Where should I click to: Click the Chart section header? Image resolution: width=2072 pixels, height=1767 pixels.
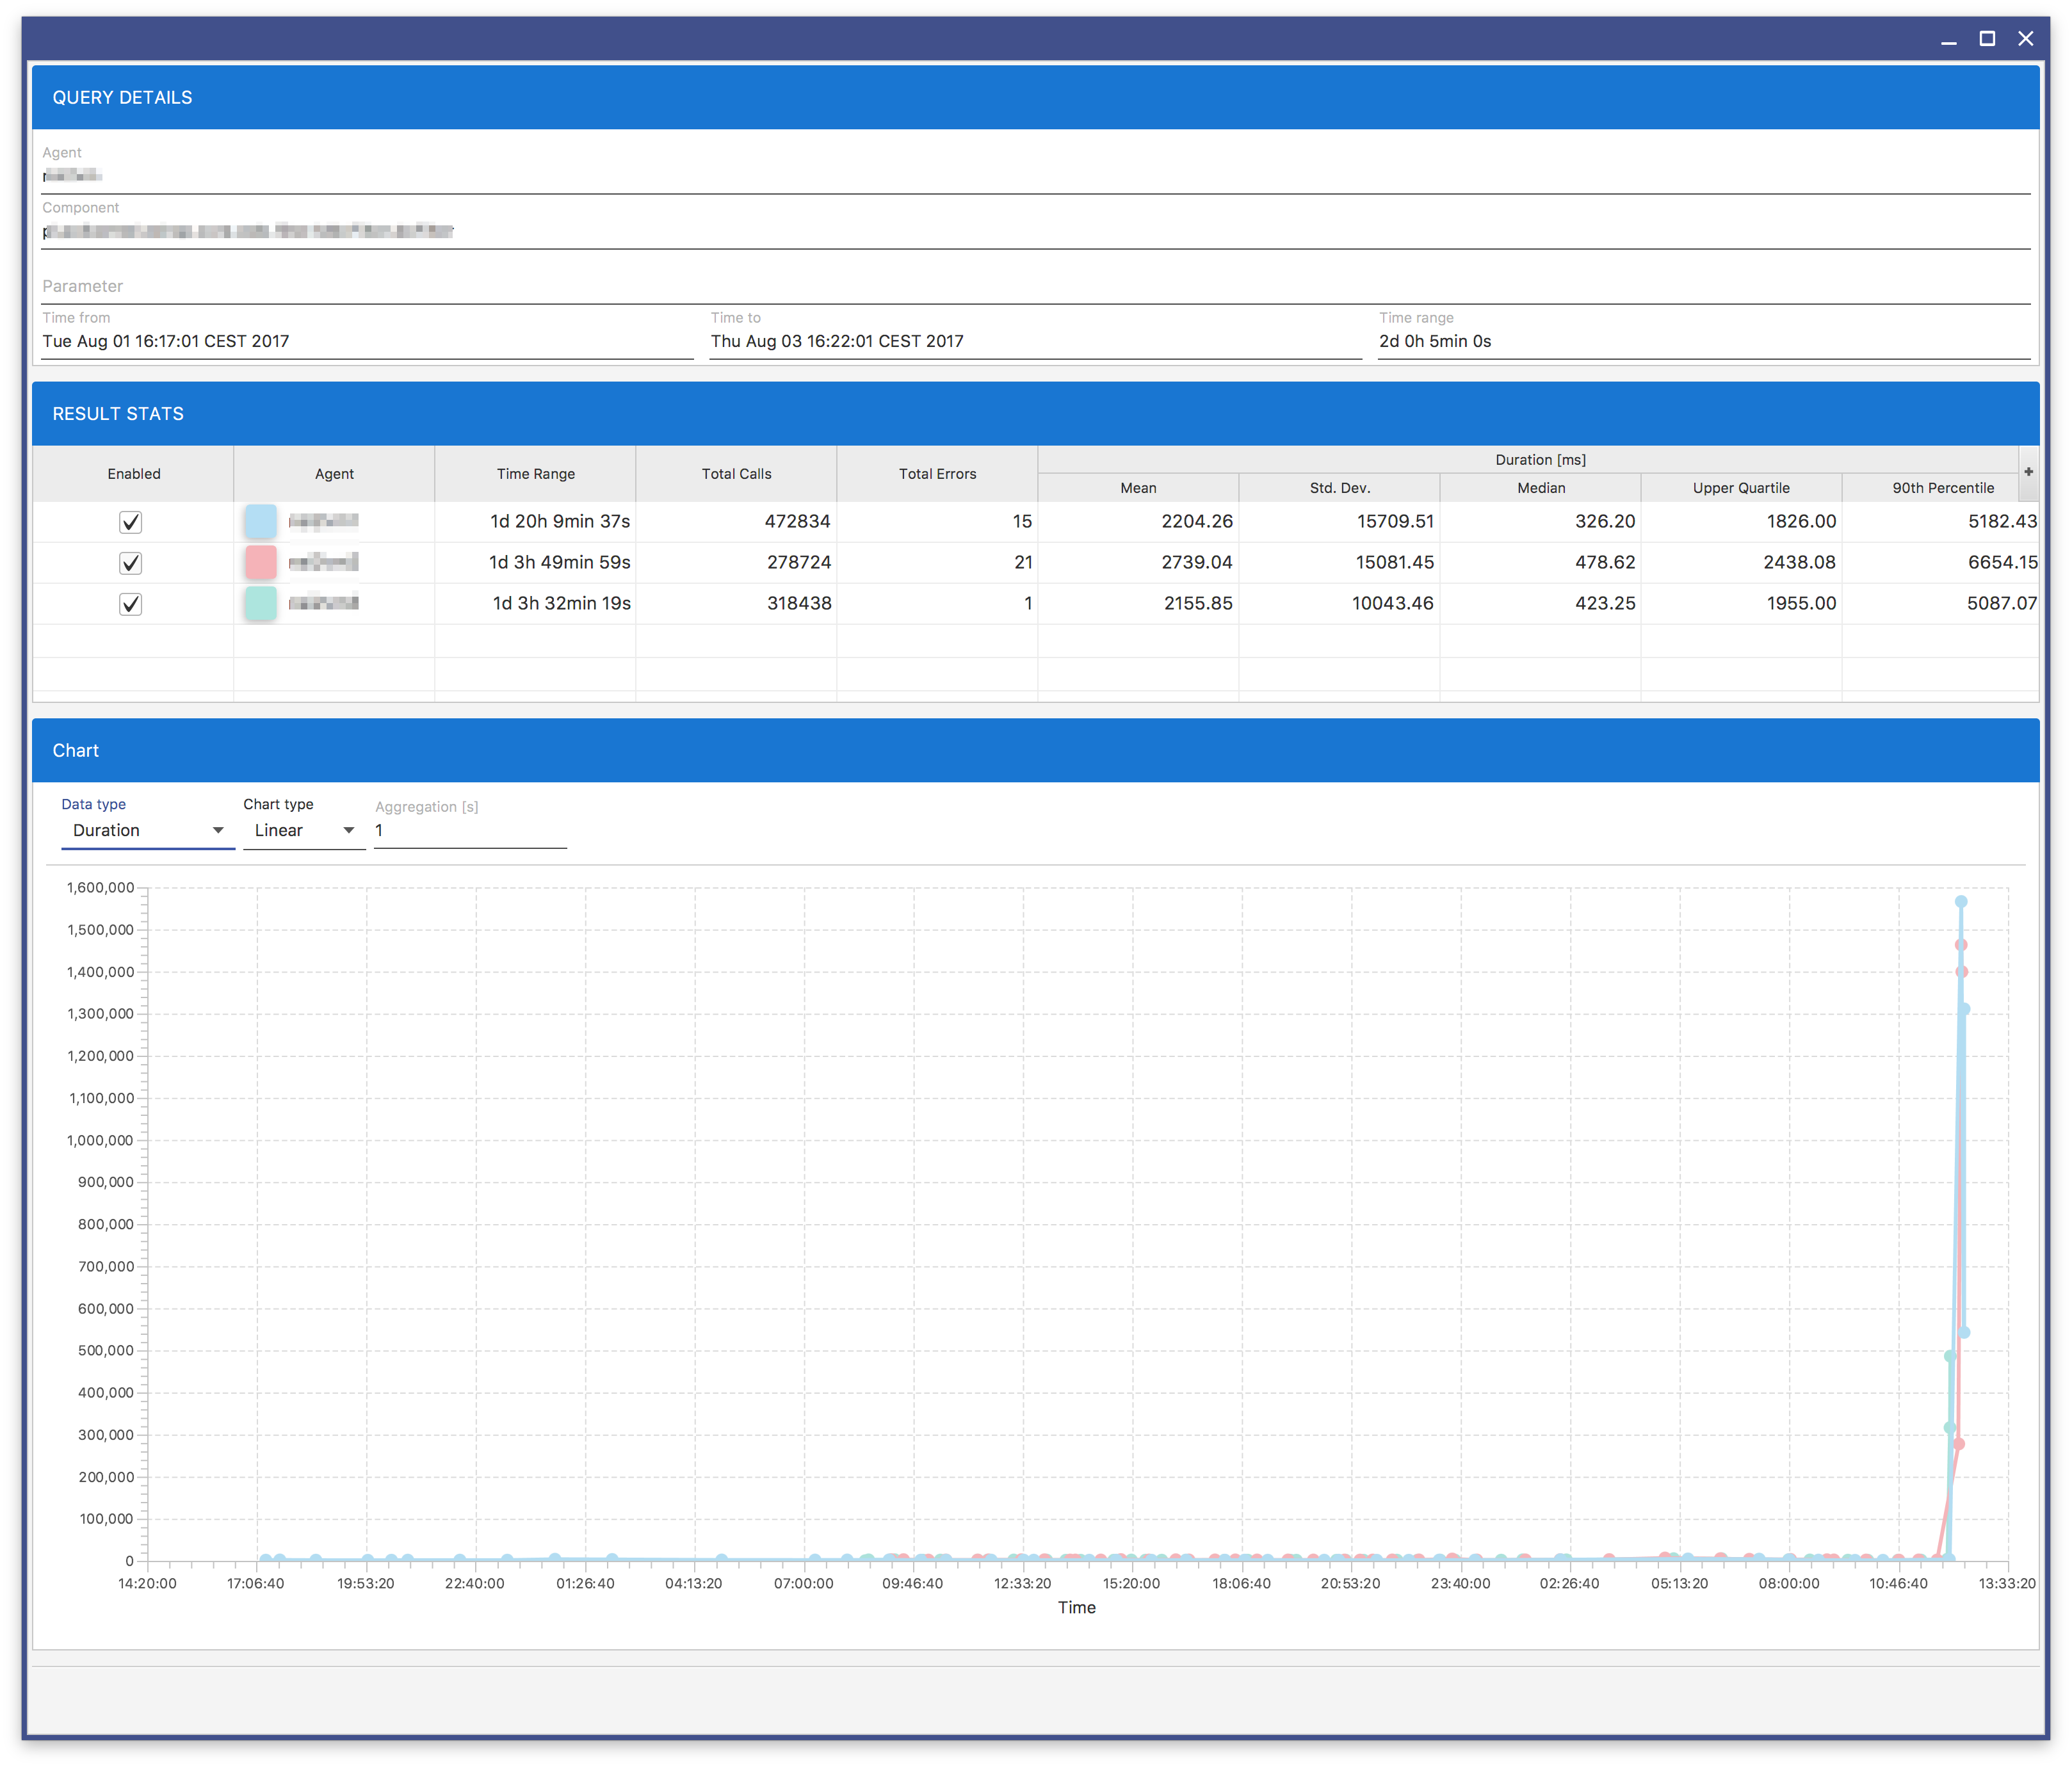[x=1036, y=750]
